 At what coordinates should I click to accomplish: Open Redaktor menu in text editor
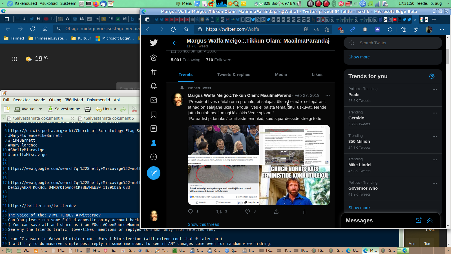[x=21, y=100]
